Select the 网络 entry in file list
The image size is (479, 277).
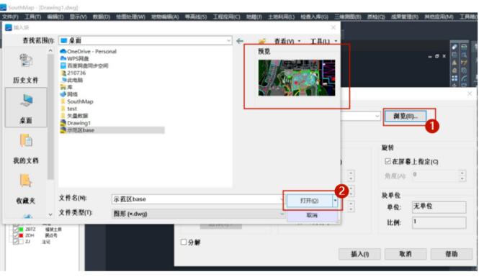[x=69, y=94]
